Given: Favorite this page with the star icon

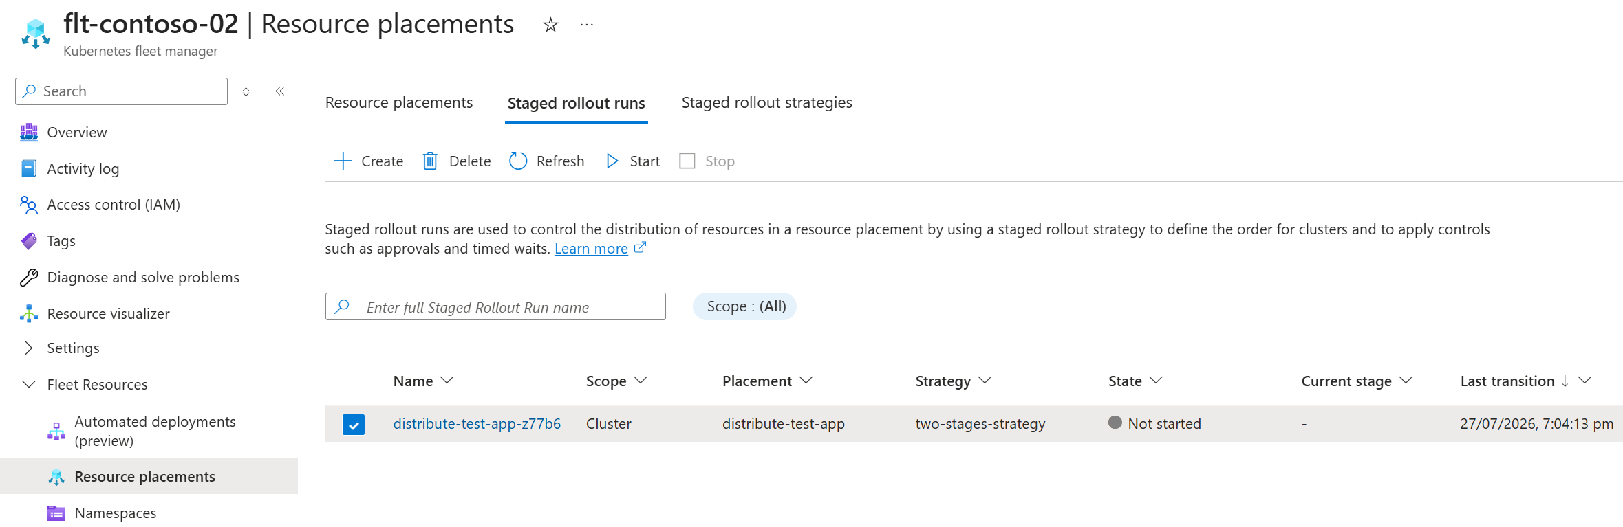Looking at the screenshot, I should pos(550,25).
